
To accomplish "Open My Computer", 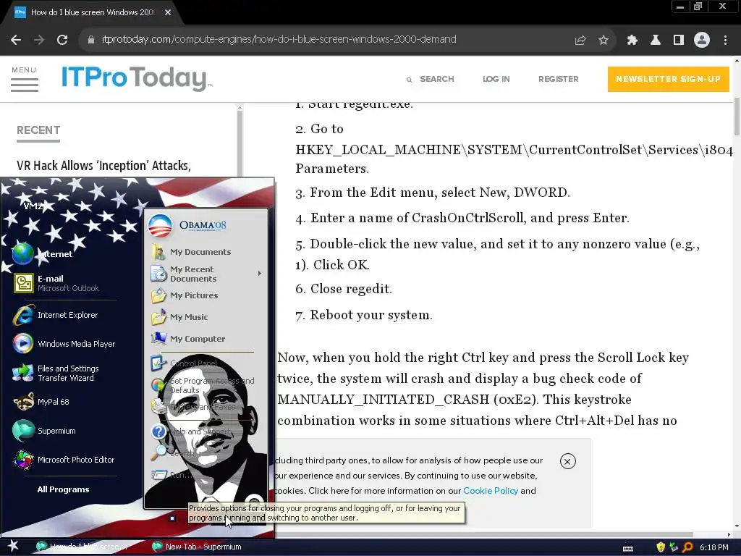I will [x=188, y=339].
